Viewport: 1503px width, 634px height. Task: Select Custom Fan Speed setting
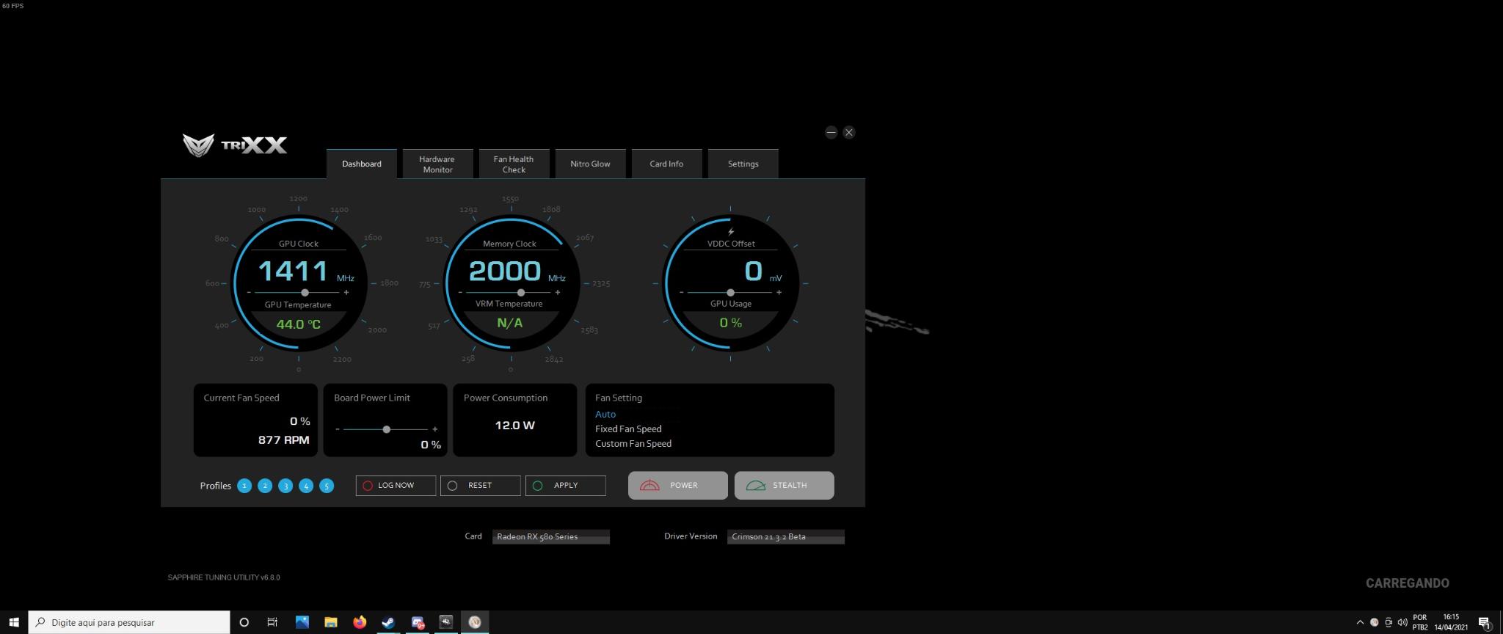point(633,443)
